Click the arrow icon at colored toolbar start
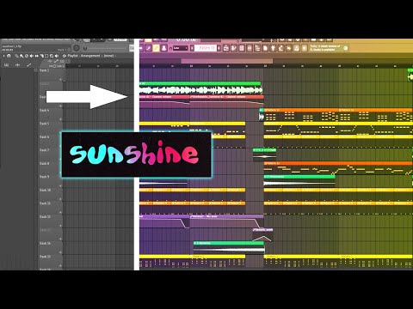This screenshot has height=309, width=413. tap(141, 48)
